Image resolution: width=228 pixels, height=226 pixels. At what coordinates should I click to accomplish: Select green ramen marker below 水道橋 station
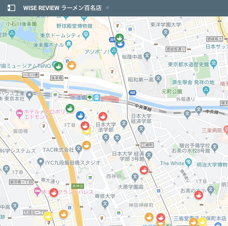point(70,108)
